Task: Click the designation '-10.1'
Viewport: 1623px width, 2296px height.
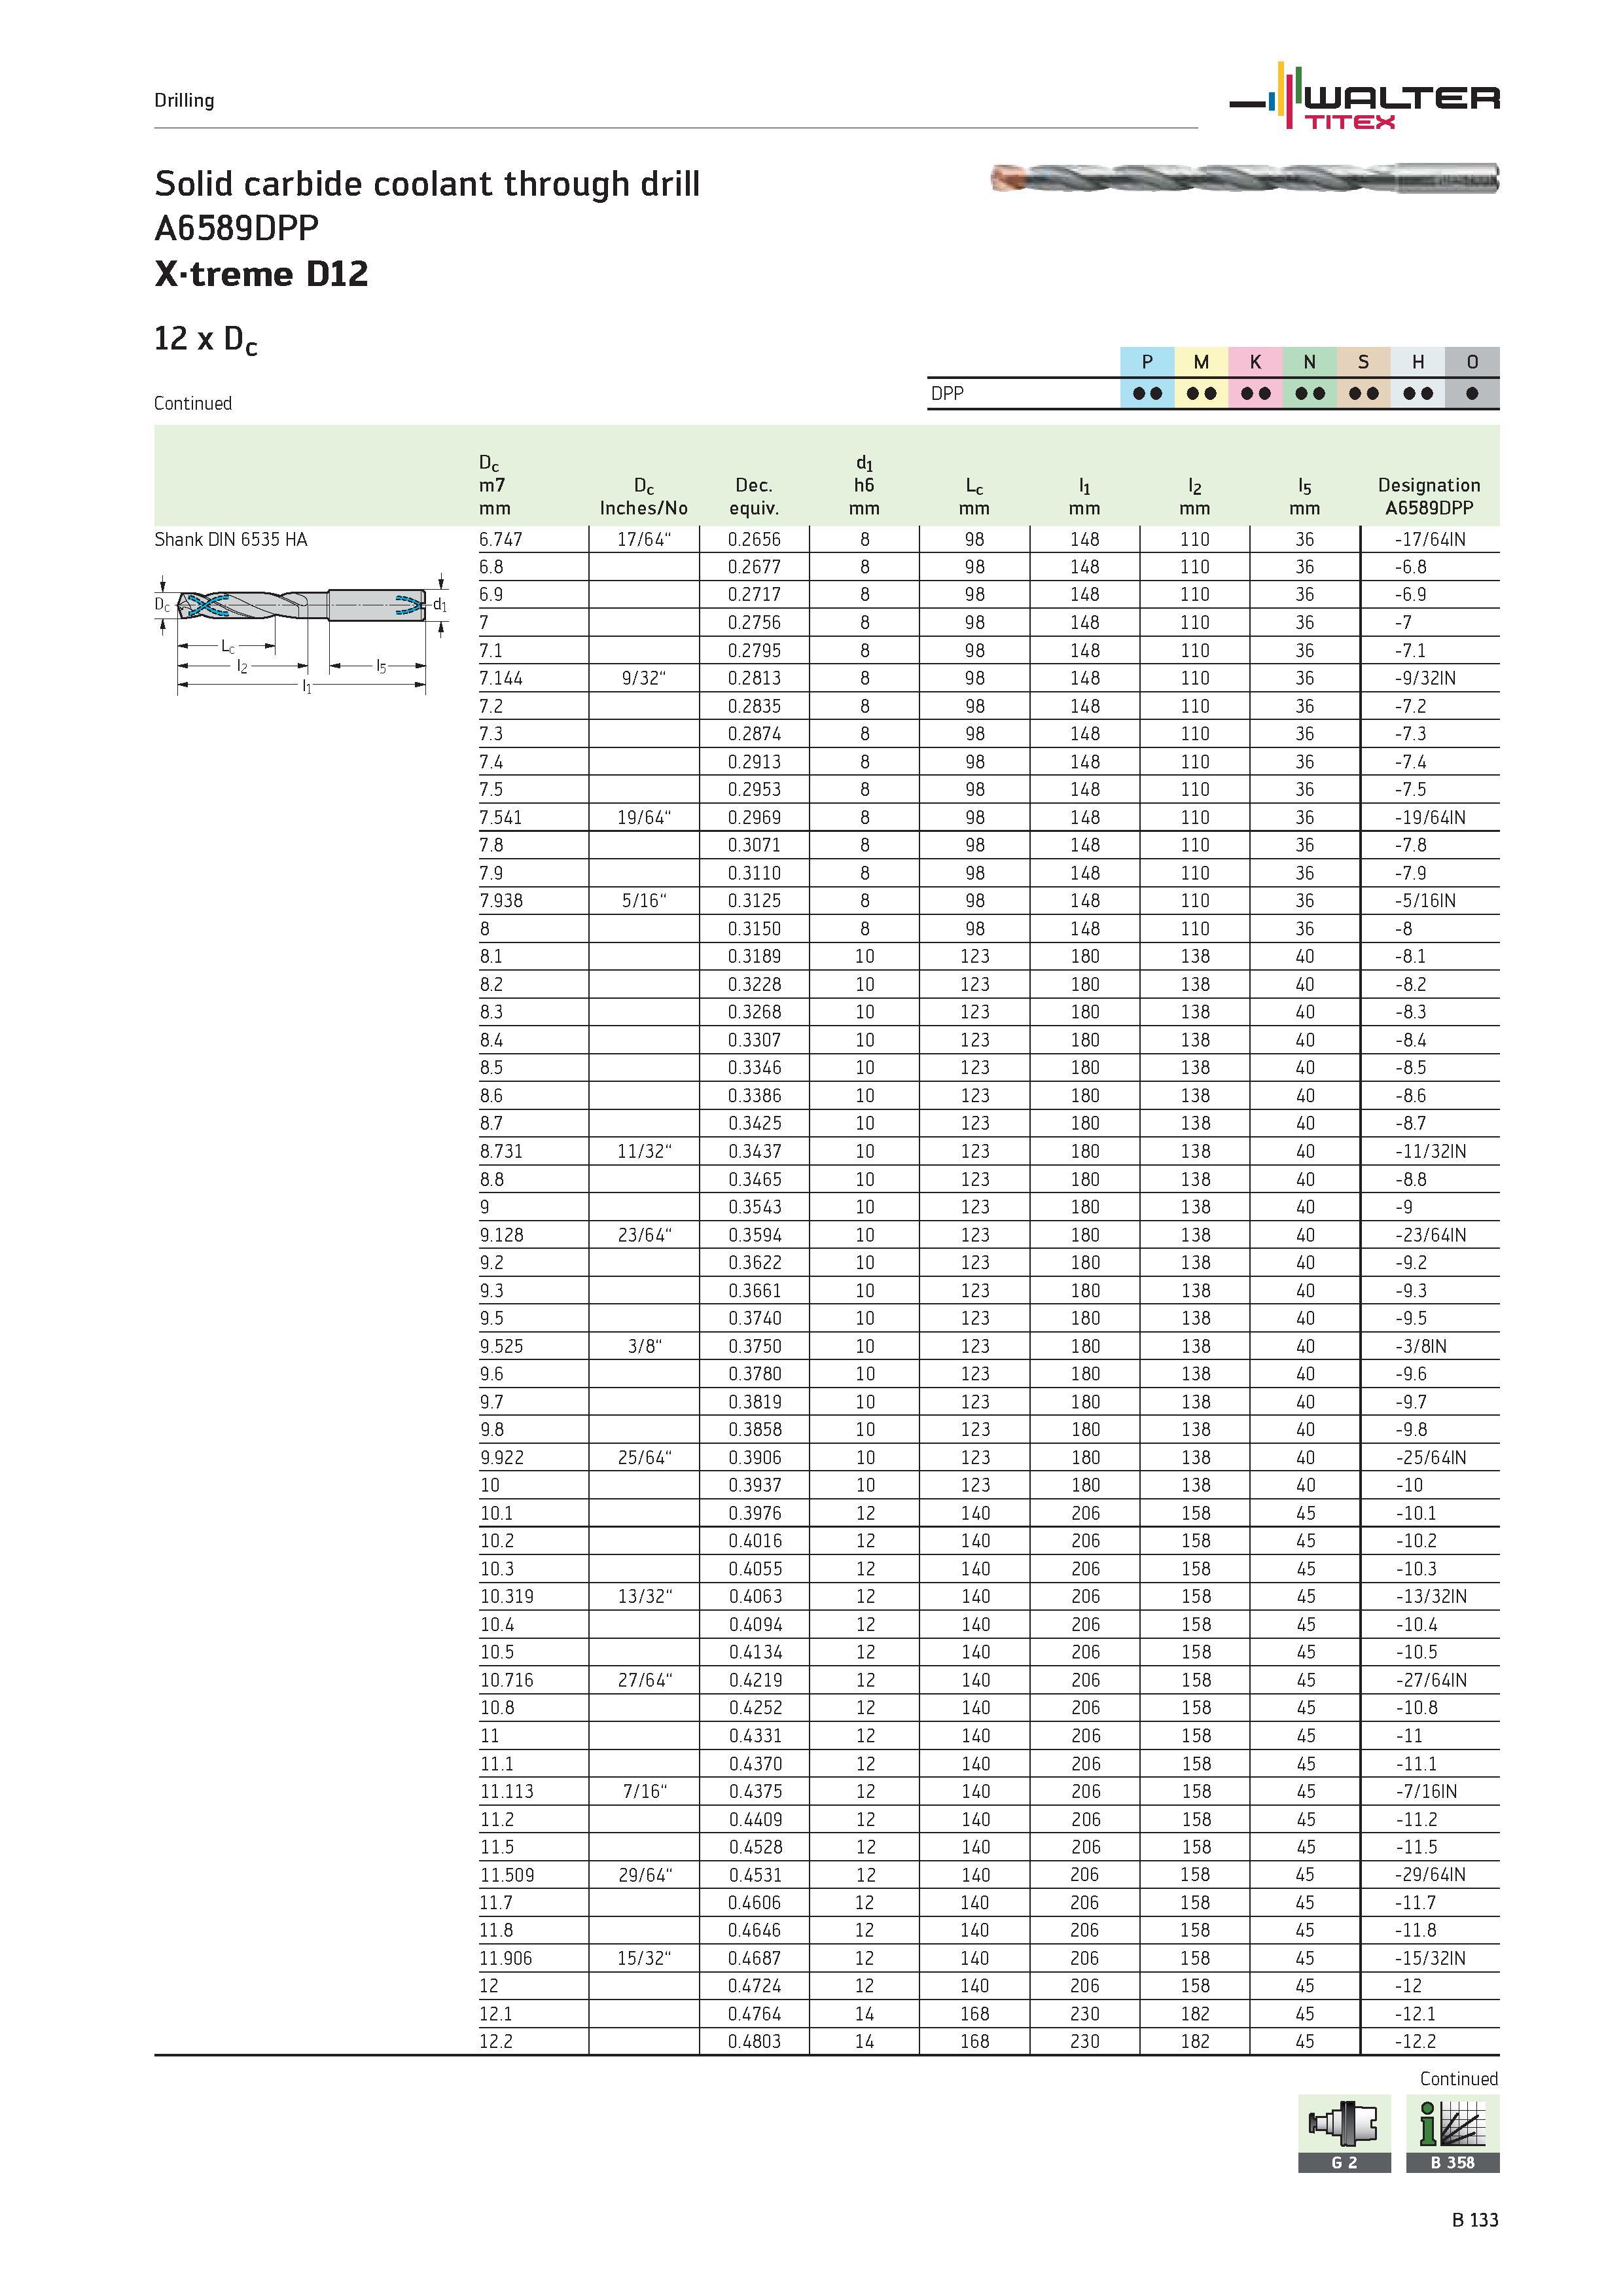Action: 1415,1514
